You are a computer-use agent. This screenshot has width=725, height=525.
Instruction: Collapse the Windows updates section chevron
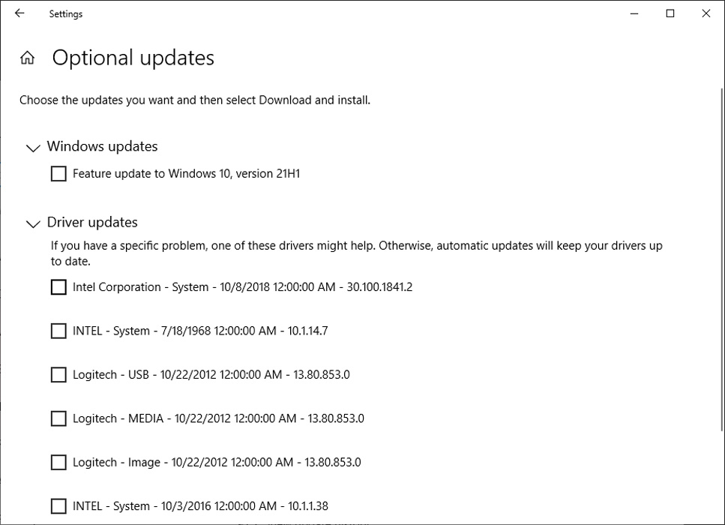pos(33,148)
